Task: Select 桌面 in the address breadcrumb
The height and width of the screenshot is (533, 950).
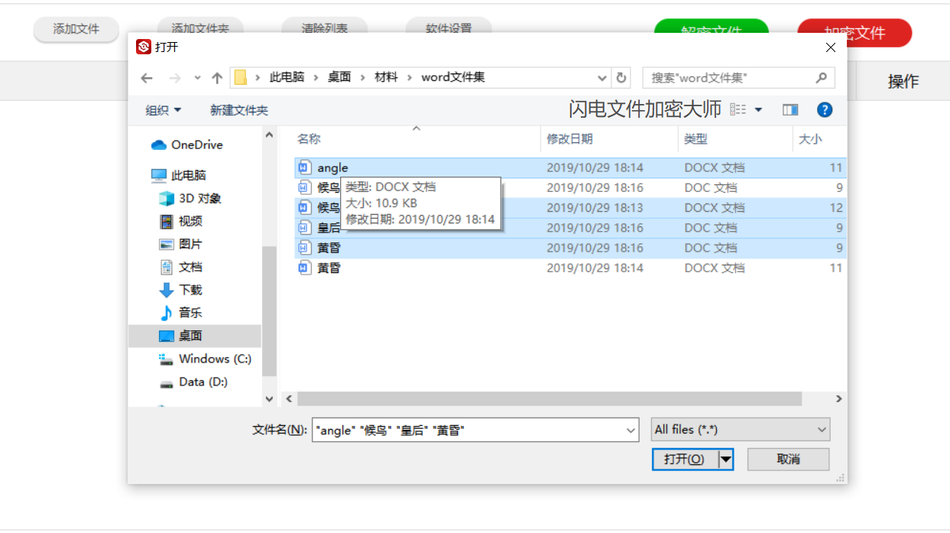Action: click(339, 77)
